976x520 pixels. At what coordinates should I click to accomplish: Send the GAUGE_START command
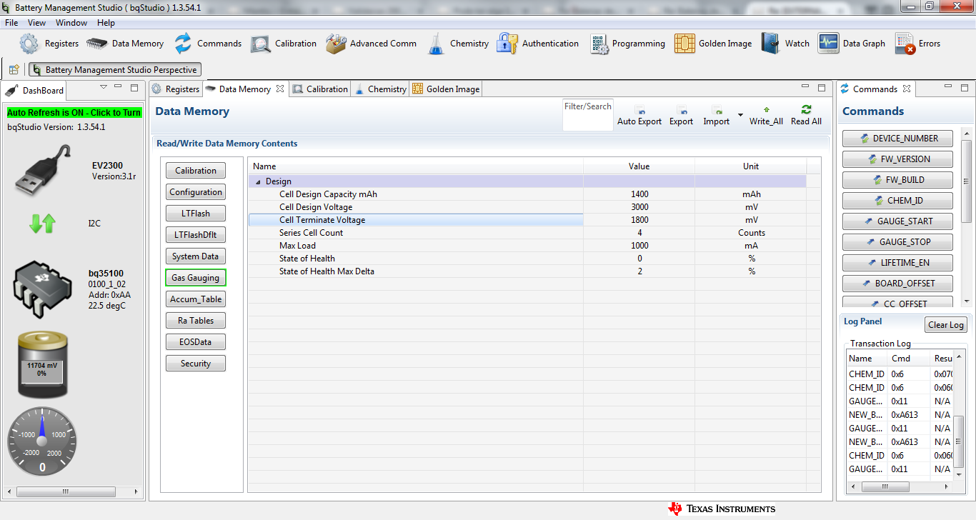[x=898, y=221]
